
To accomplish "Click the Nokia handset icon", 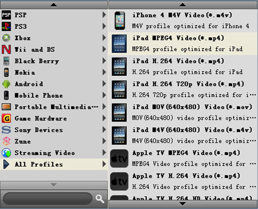I will [6, 72].
